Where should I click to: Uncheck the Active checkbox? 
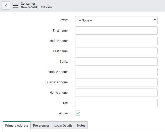(x=78, y=113)
